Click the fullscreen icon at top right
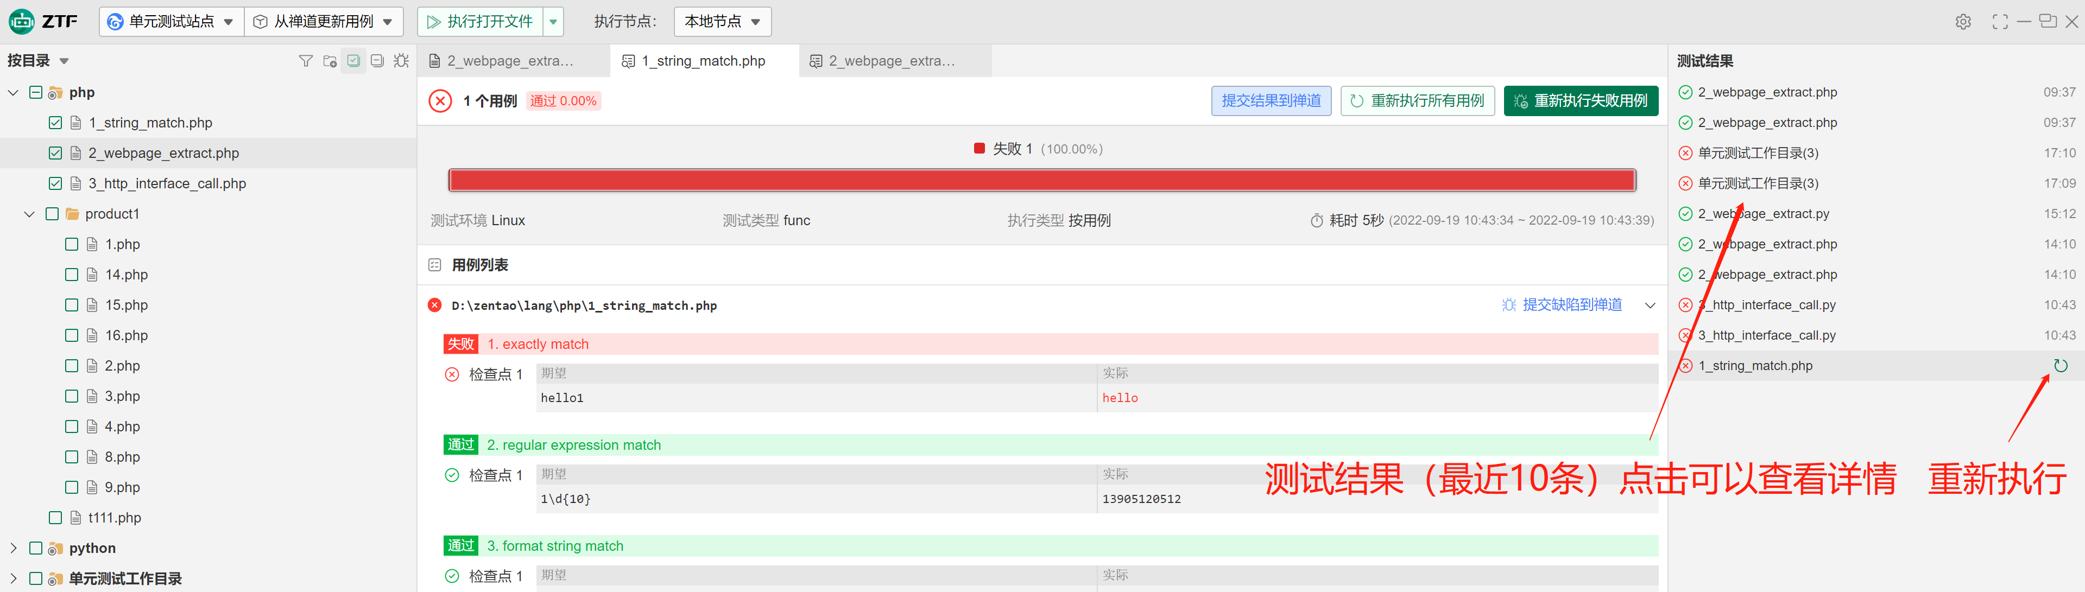 tap(1999, 22)
